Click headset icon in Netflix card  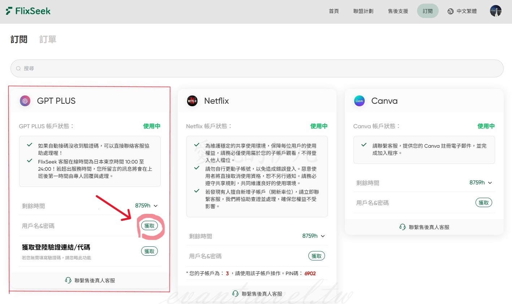tap(235, 294)
